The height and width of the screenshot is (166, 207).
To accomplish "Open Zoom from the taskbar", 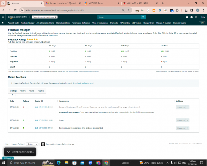I will click(90, 163).
